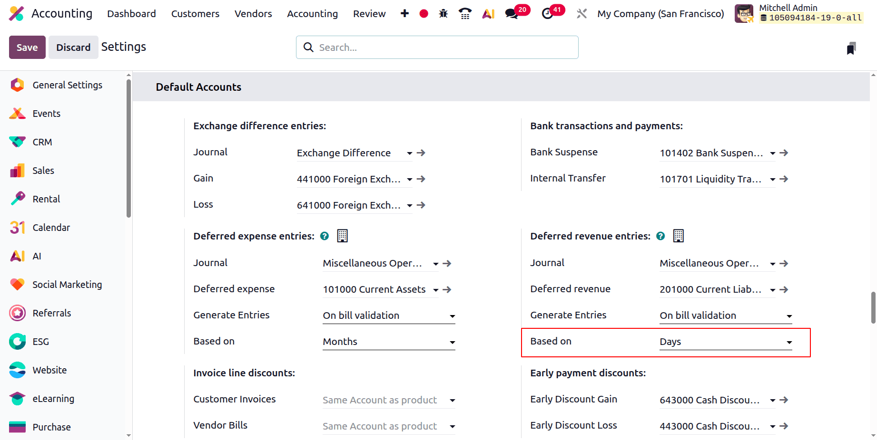Open the CRM app from sidebar
This screenshot has height=440, width=877.
click(x=41, y=142)
